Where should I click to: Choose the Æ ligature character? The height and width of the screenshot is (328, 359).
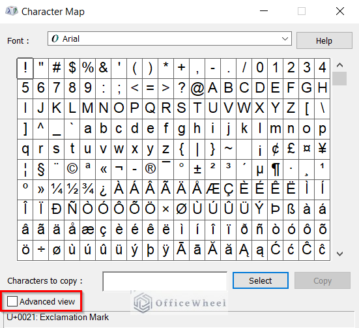[212, 190]
